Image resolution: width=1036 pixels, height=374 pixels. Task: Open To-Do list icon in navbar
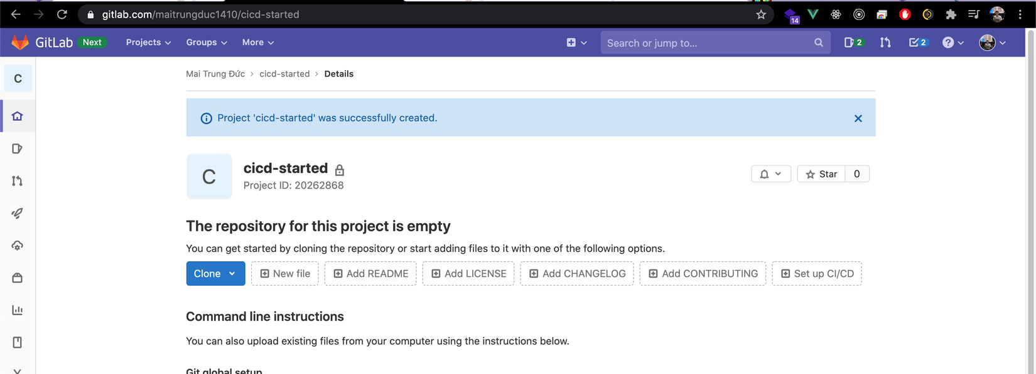pos(917,43)
